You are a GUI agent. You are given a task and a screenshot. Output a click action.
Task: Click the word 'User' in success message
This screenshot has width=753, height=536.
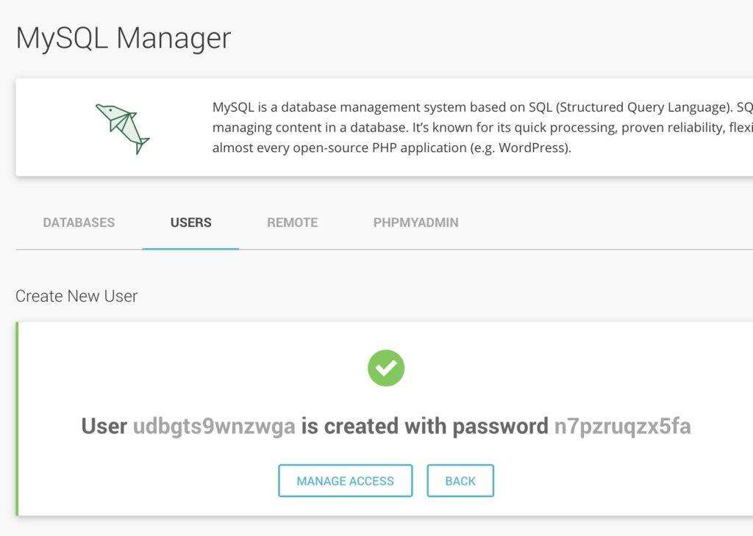(104, 426)
